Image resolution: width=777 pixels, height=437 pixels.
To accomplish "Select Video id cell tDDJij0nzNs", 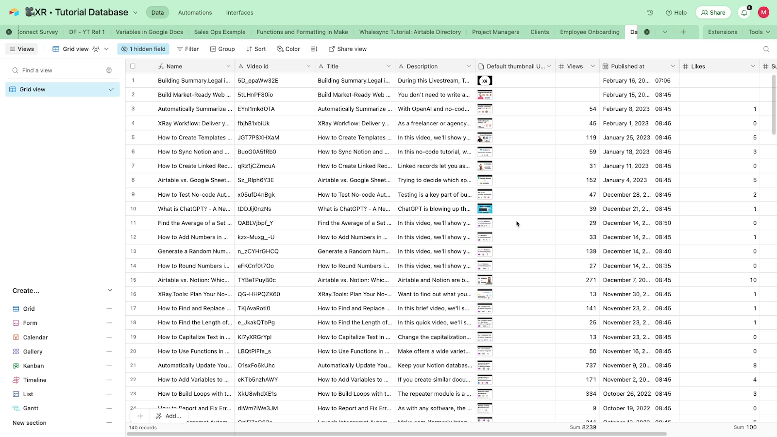I will (x=275, y=209).
